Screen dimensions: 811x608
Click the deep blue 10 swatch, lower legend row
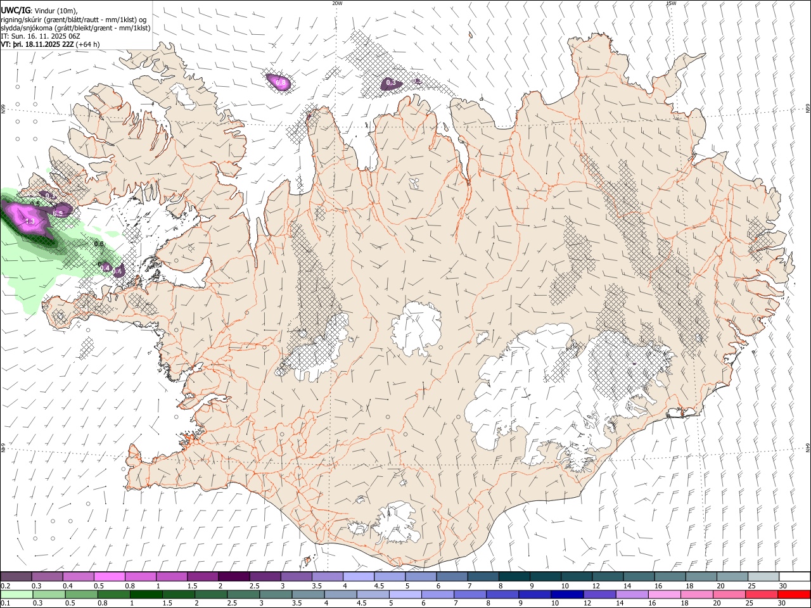[x=566, y=595]
